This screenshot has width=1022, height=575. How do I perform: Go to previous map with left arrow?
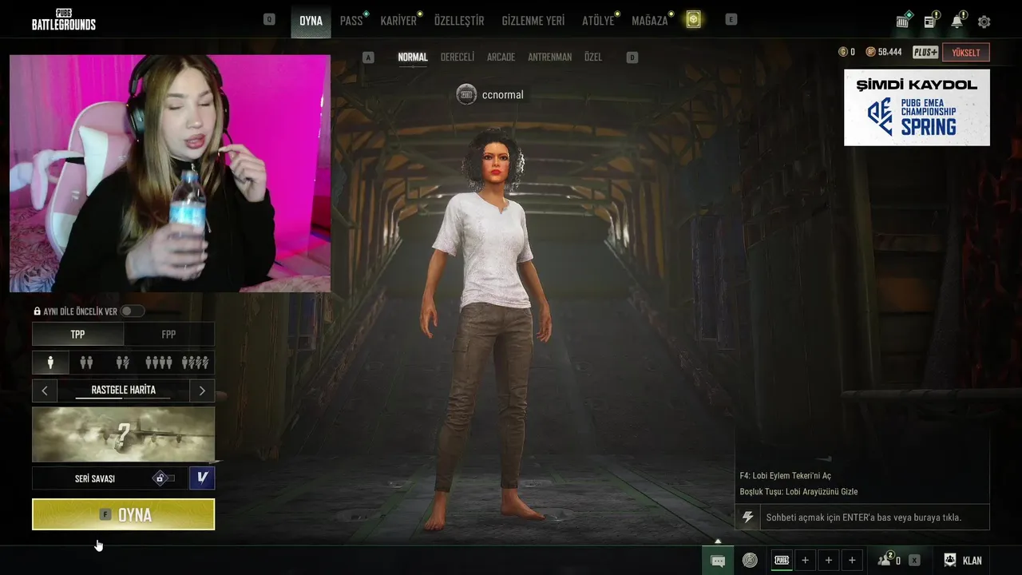(x=45, y=391)
